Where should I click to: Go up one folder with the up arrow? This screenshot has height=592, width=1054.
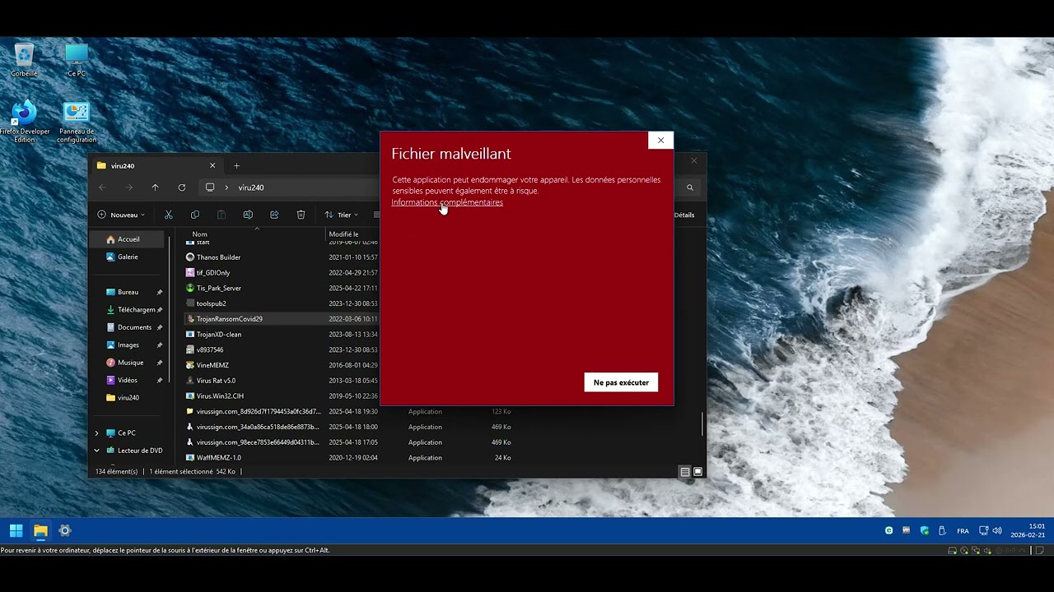tap(155, 187)
